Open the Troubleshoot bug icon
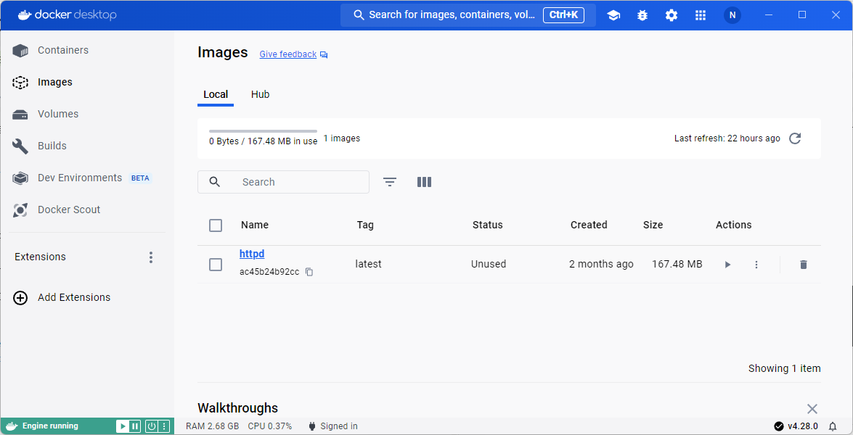The image size is (853, 435). click(642, 15)
